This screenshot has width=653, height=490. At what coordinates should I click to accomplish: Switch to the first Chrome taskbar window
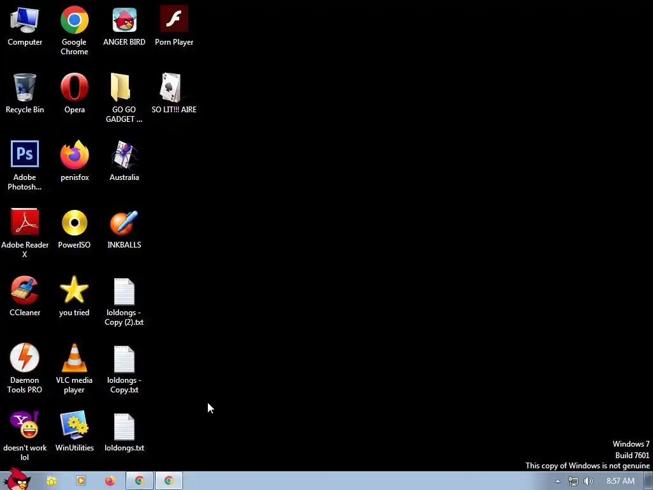(140, 481)
